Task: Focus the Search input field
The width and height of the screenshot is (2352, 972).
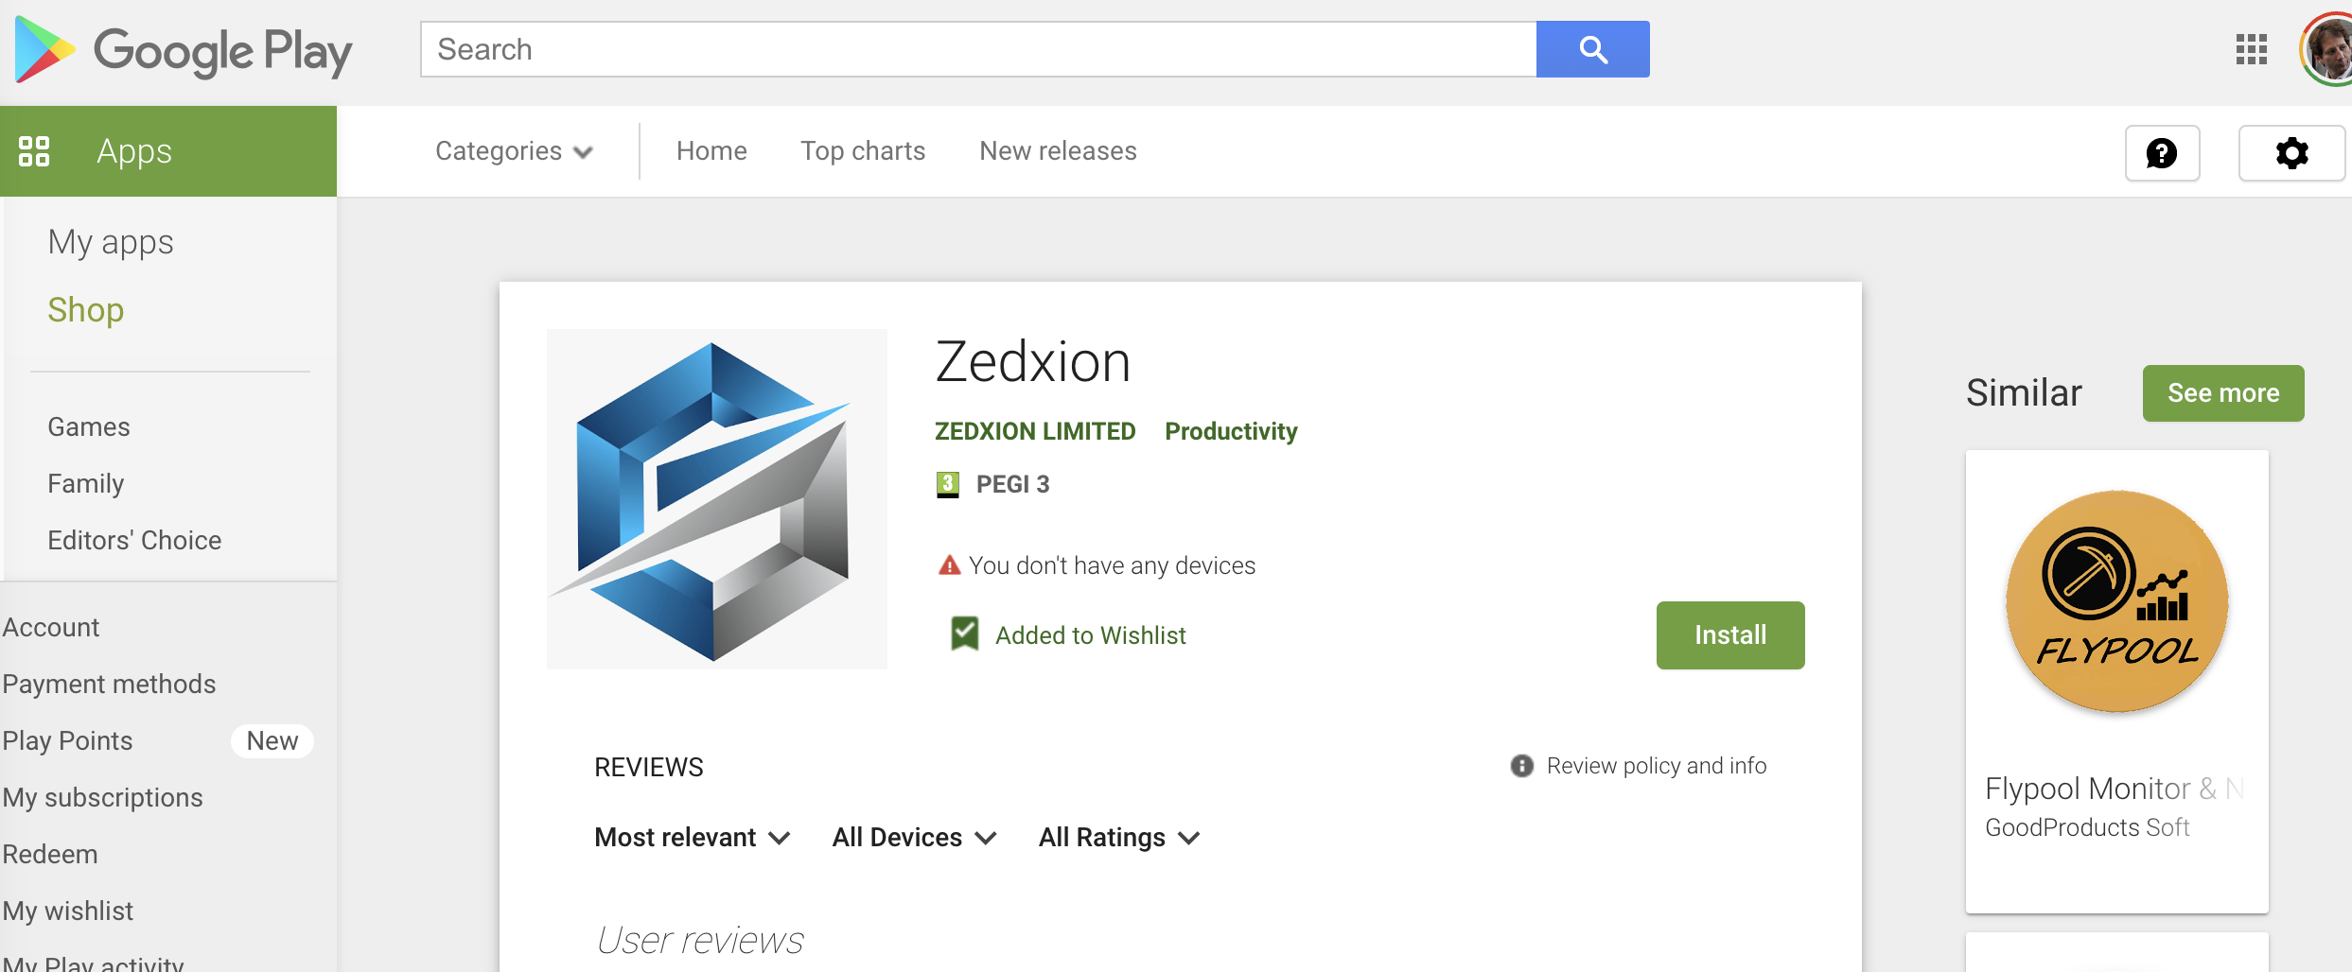Action: click(x=978, y=49)
